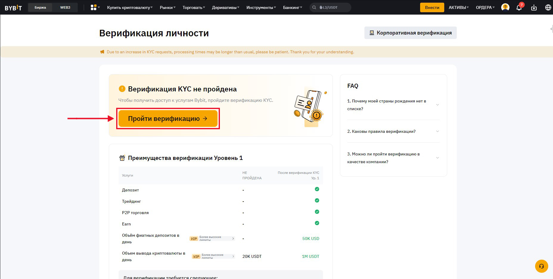The width and height of the screenshot is (553, 279).
Task: Open the language globe icon
Action: 548,7
